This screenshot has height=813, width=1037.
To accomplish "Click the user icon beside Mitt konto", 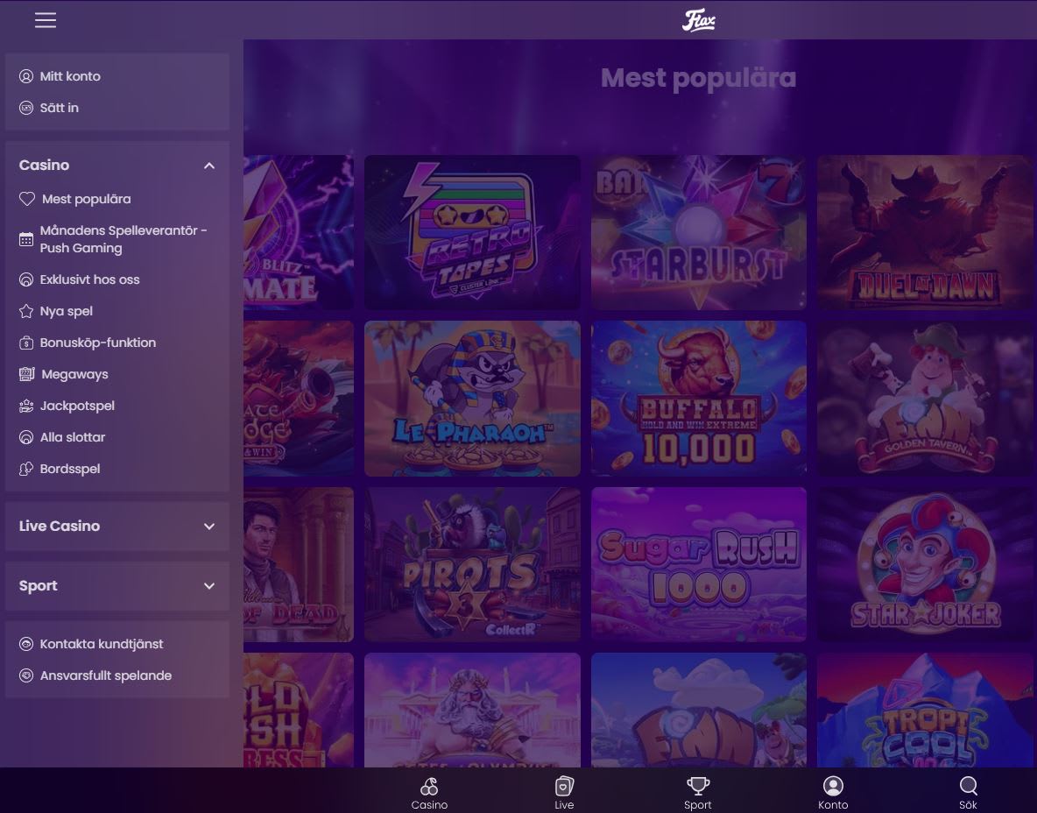I will tap(25, 76).
